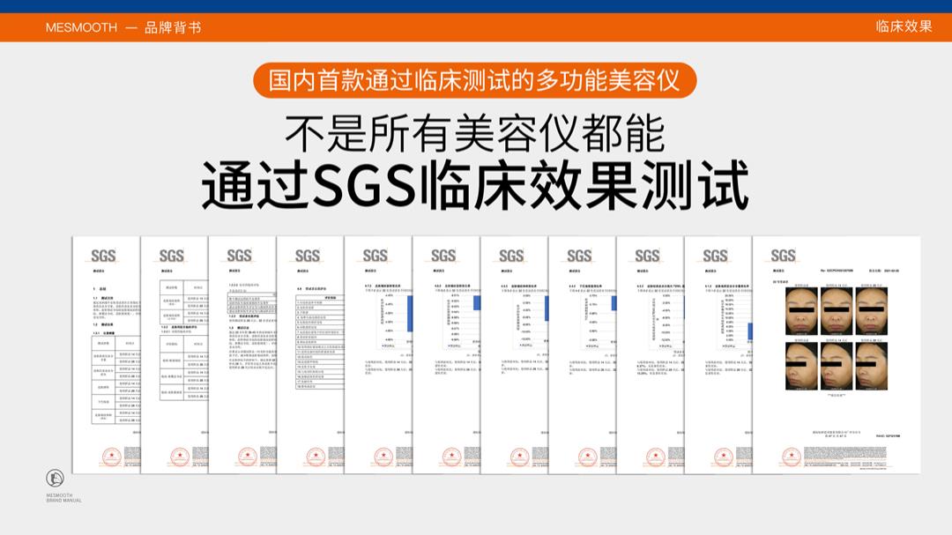This screenshot has width=952, height=535.
Task: Open the bottom-left face photo in the report
Action: point(801,366)
